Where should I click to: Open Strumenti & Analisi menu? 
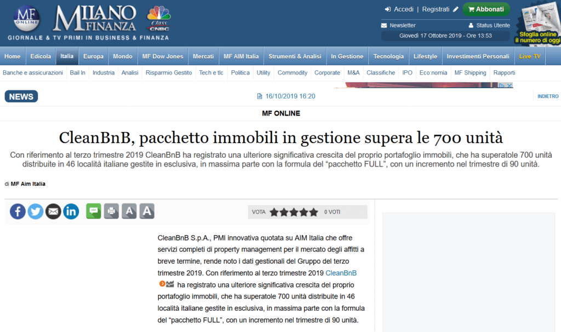[x=295, y=56]
